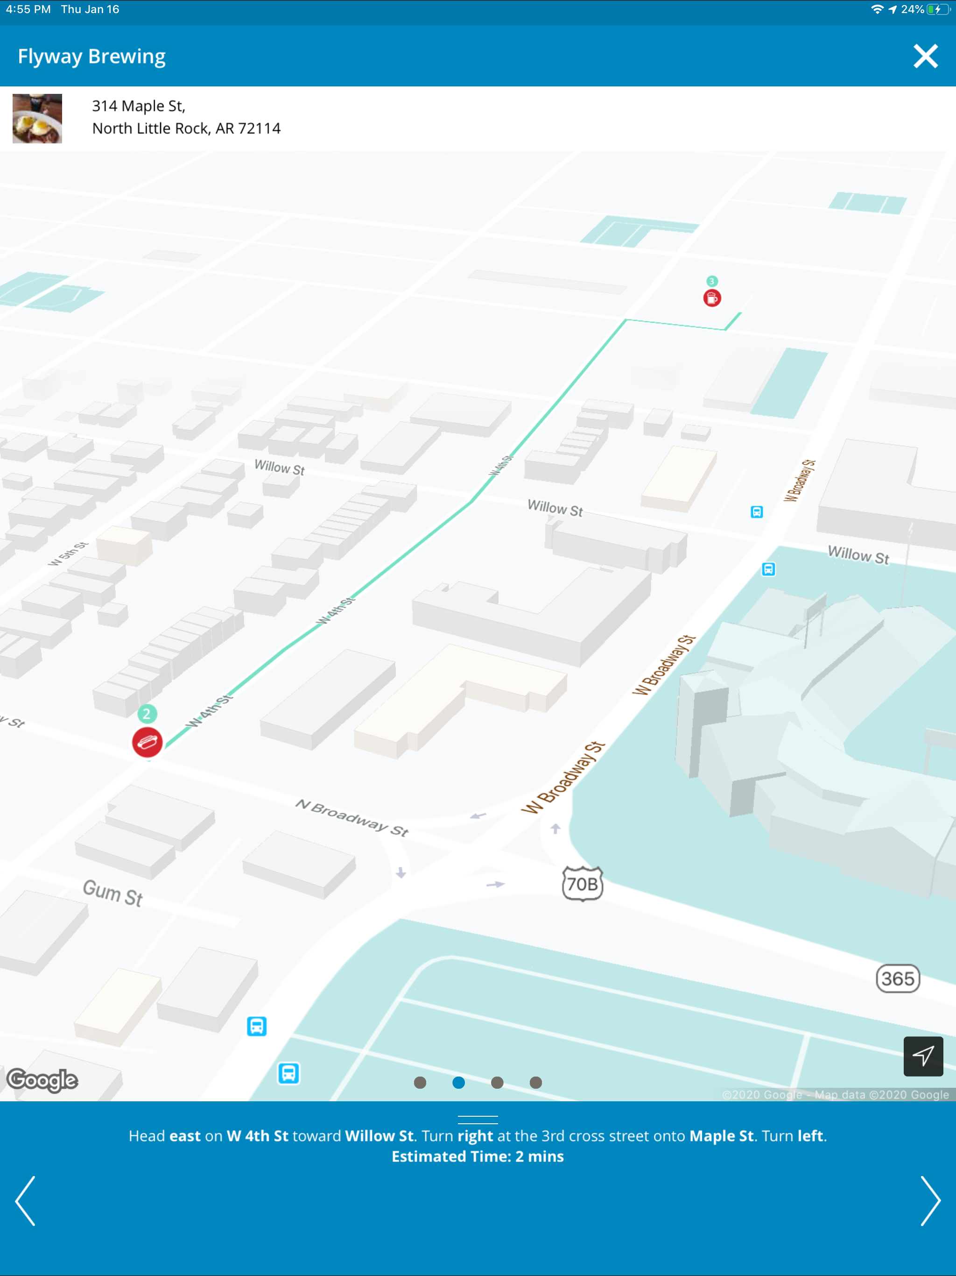This screenshot has width=956, height=1276.
Task: Tap the 70B highway shield
Action: [x=583, y=884]
